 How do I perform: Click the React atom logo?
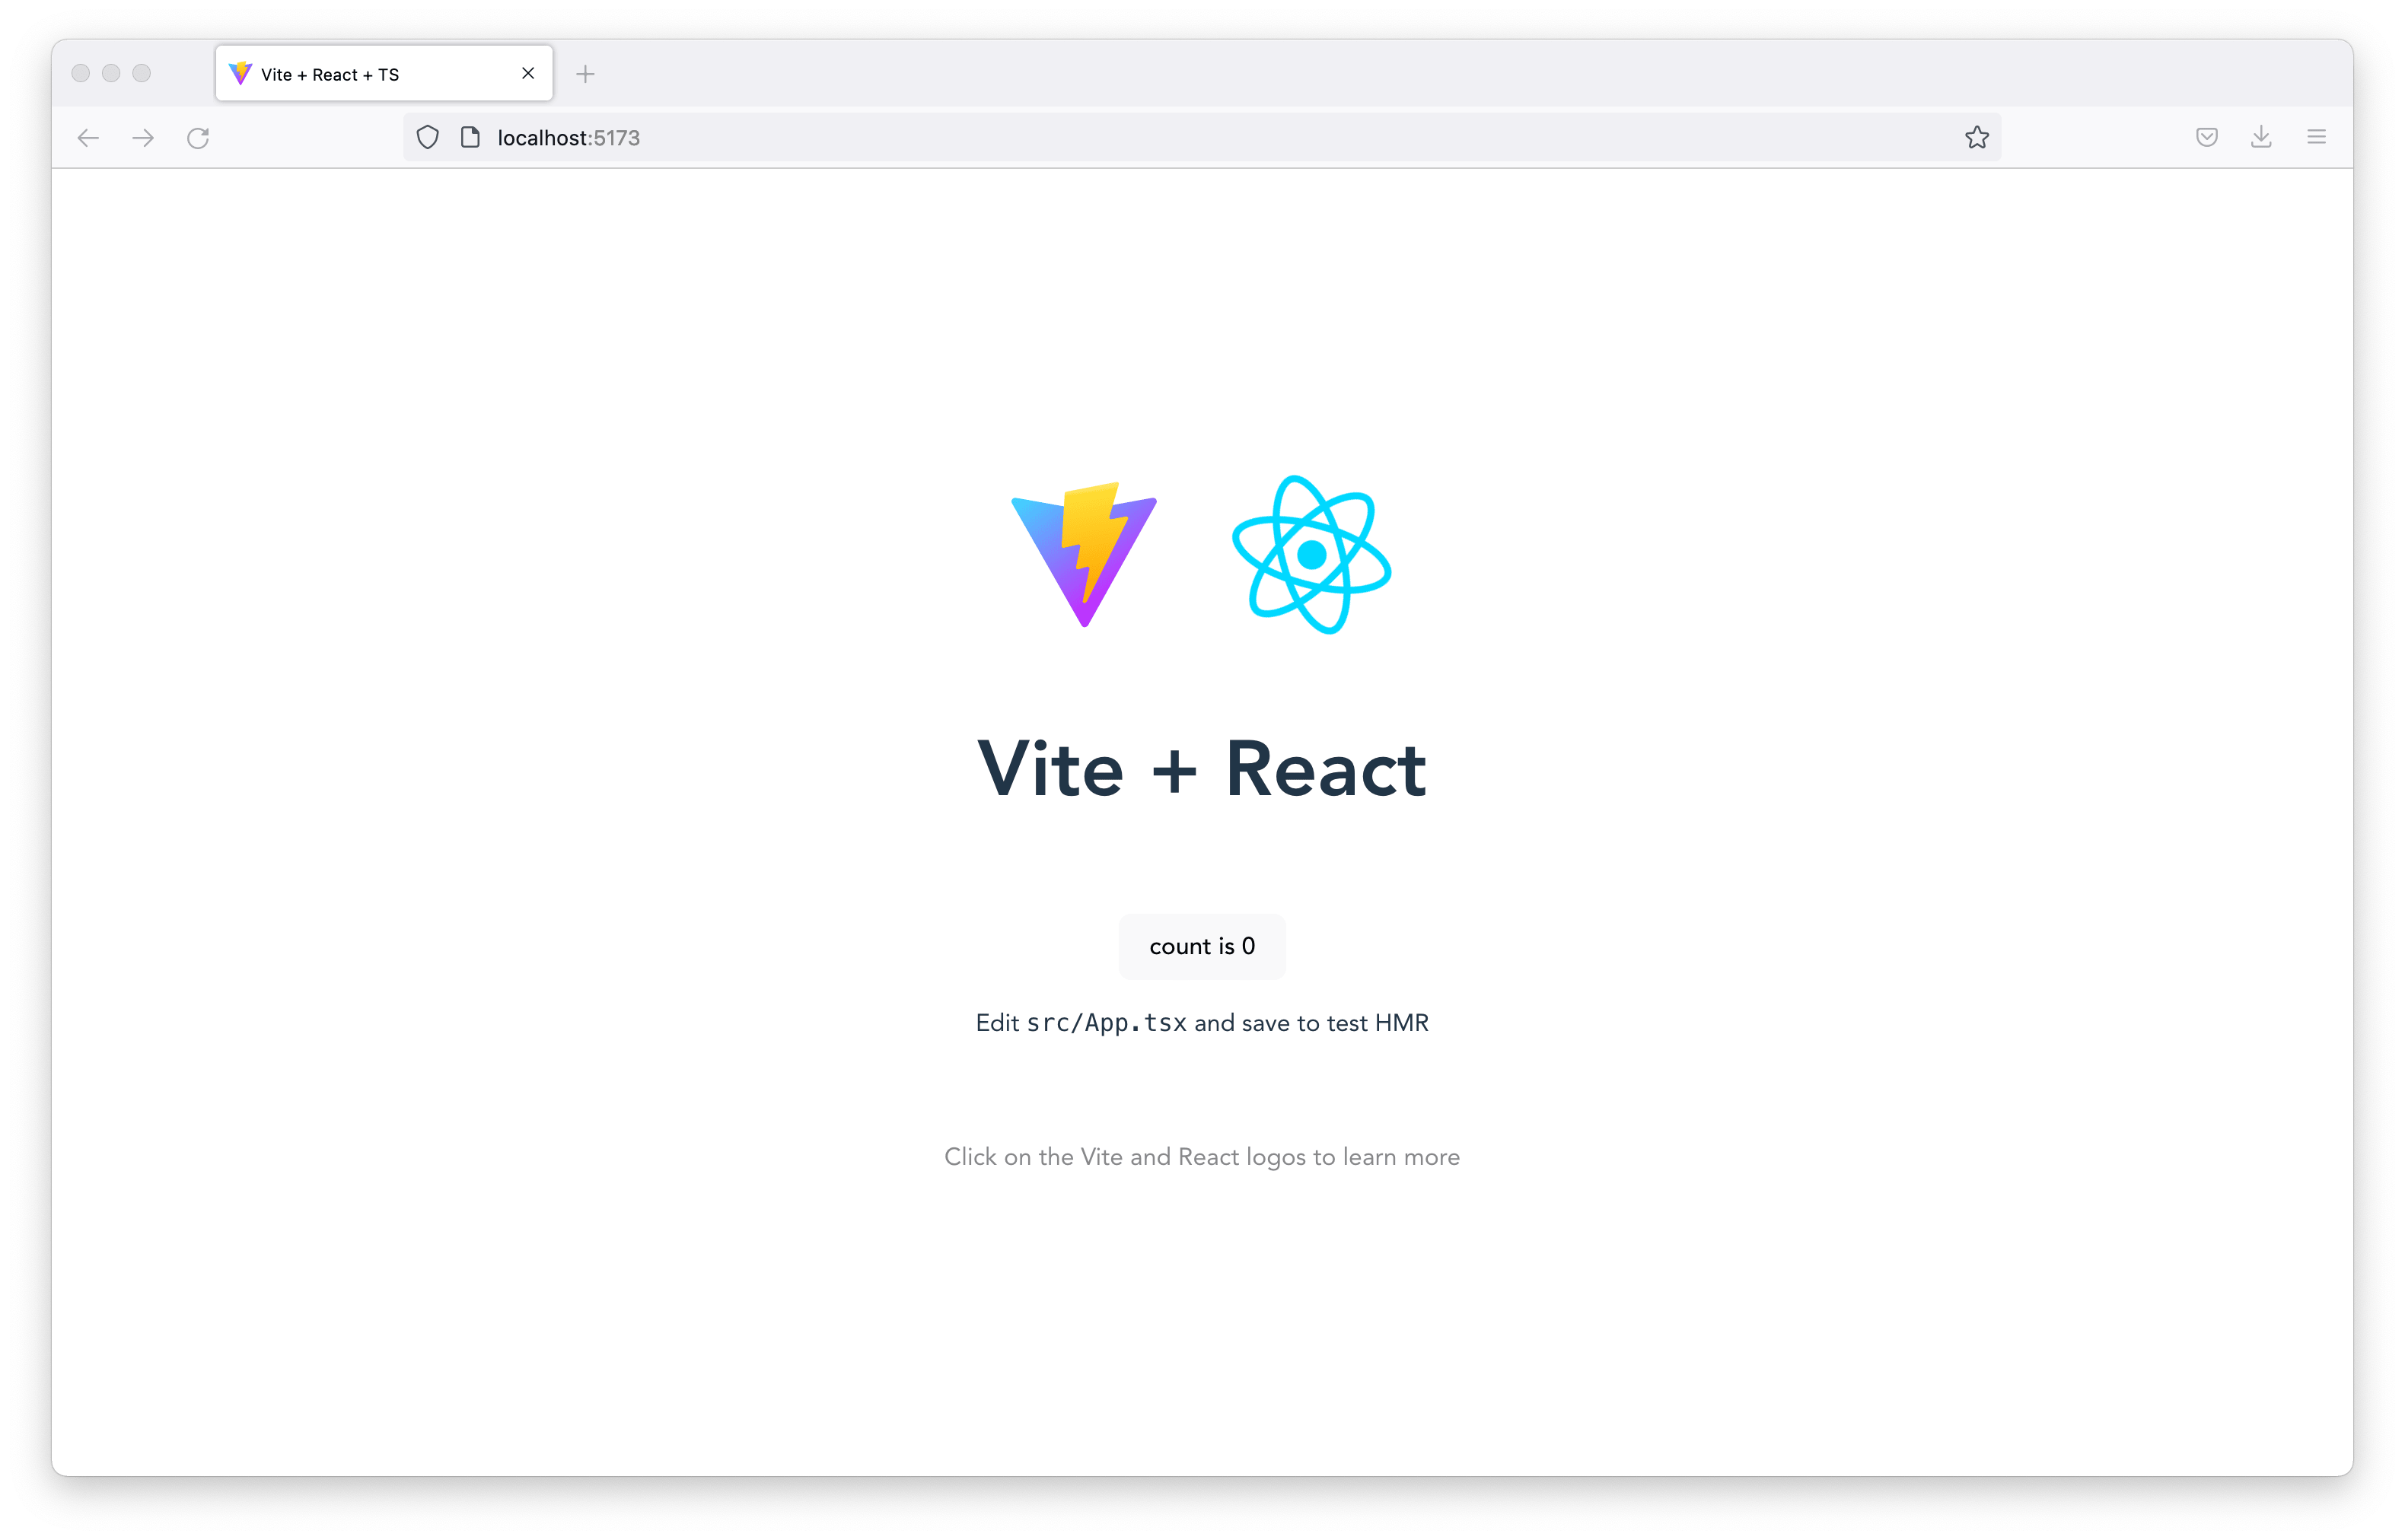tap(1311, 555)
